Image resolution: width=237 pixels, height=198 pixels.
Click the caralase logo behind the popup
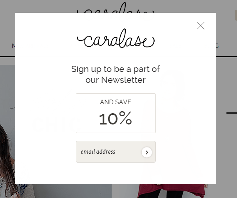116,8
